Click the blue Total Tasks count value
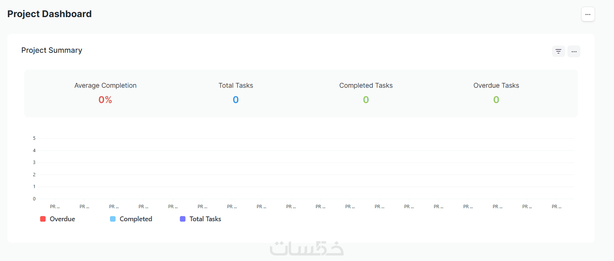This screenshot has width=614, height=261. pos(236,100)
